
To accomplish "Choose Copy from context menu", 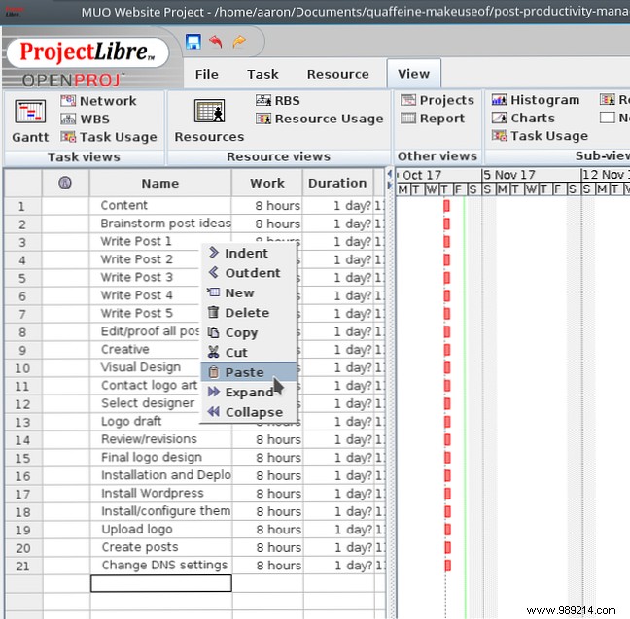I will click(x=249, y=332).
